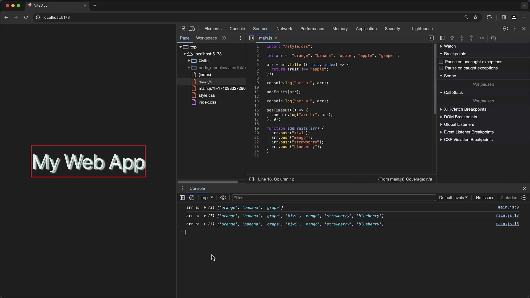The height and width of the screenshot is (298, 530).
Task: Close the main.js editor tab
Action: click(x=276, y=38)
